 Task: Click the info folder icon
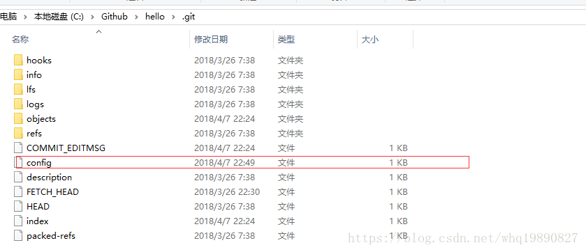[x=18, y=74]
